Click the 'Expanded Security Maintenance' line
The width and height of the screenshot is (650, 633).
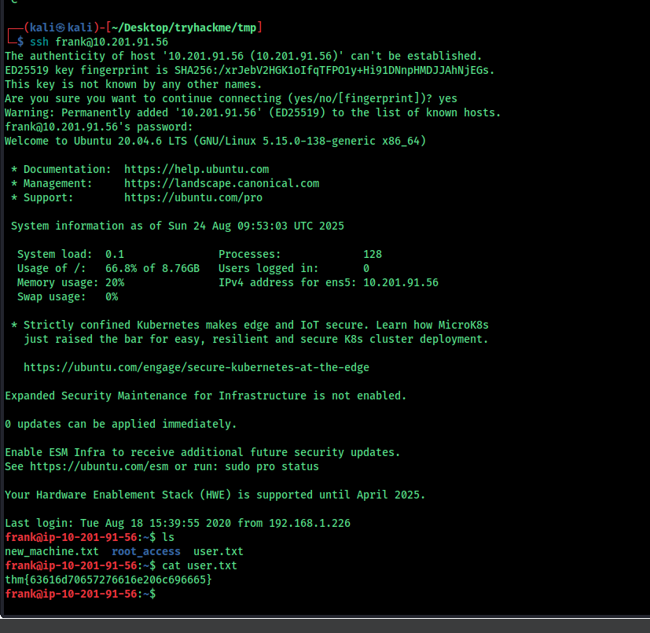click(206, 396)
